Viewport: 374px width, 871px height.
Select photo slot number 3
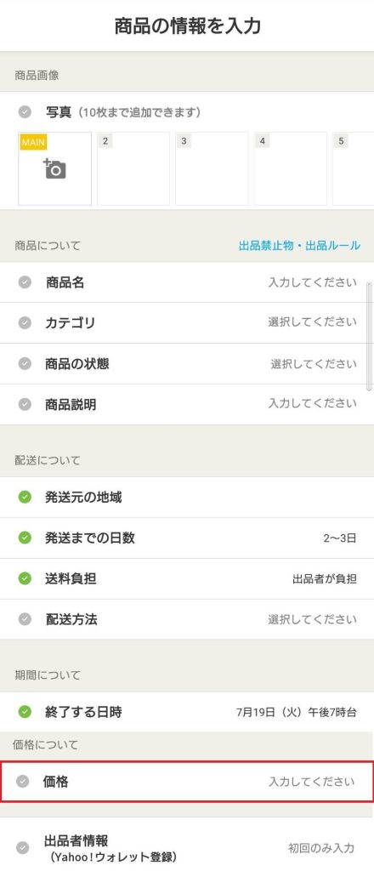click(x=212, y=169)
